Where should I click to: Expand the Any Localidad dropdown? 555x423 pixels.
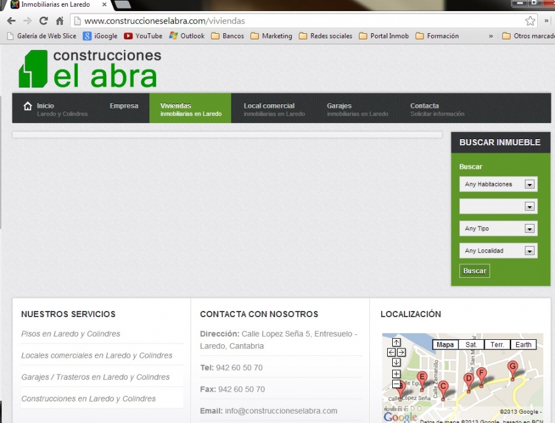click(498, 251)
